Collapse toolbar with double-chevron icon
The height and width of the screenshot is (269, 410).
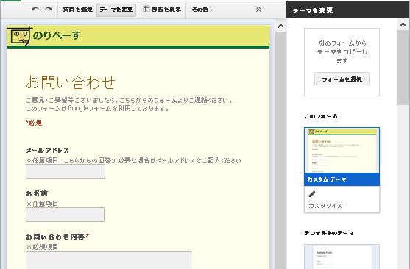click(x=258, y=10)
